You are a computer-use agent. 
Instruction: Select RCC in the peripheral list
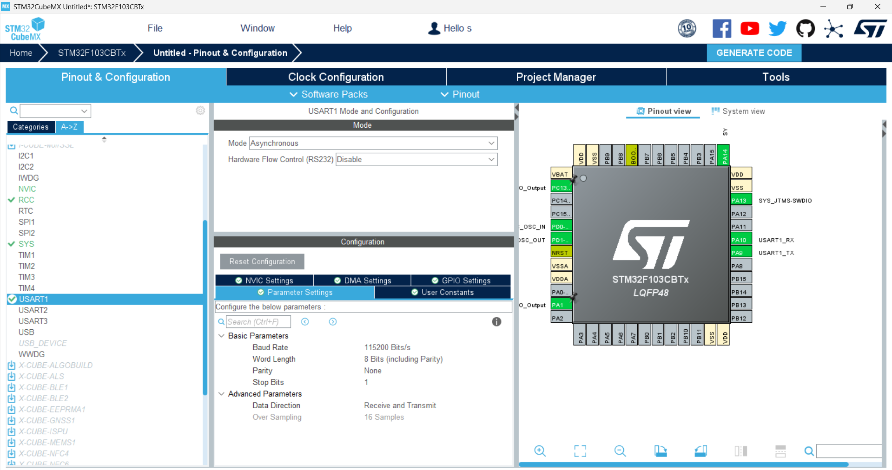click(x=26, y=200)
